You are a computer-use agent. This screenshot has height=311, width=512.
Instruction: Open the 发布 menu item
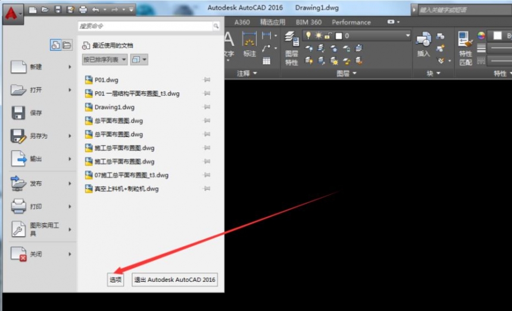(x=41, y=184)
